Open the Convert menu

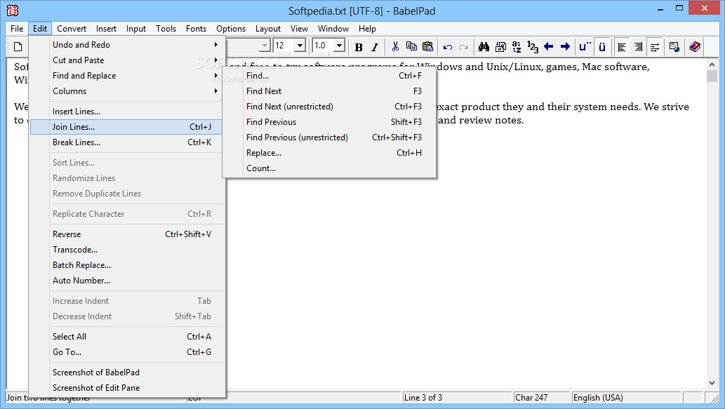[72, 29]
